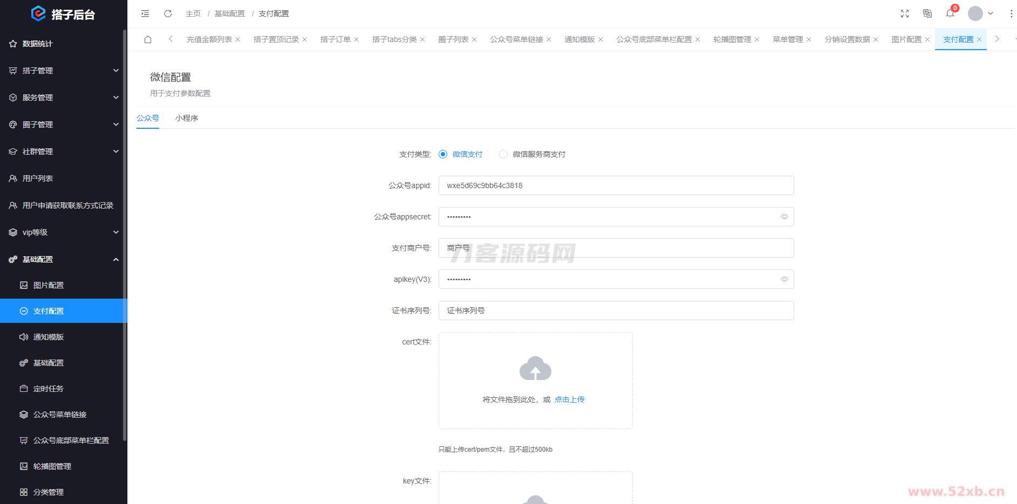The width and height of the screenshot is (1017, 504).
Task: Click 点击上传 link for cert file
Action: 569,399
